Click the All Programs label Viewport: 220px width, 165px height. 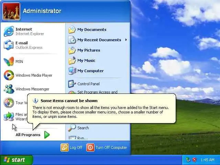(x=28, y=135)
